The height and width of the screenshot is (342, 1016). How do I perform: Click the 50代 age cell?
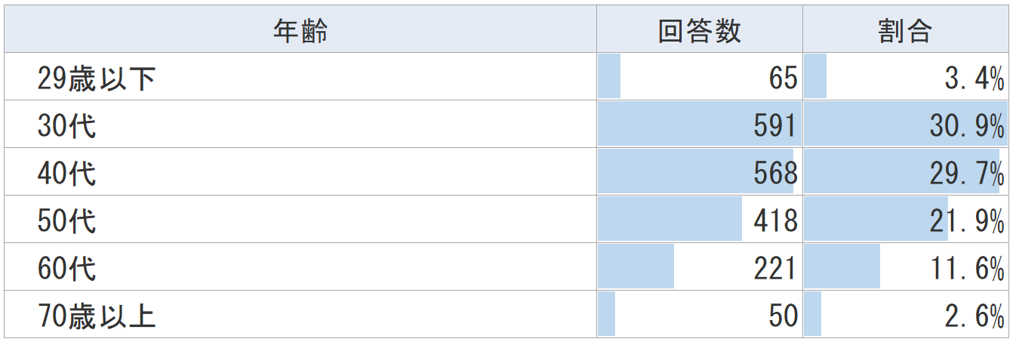(67, 220)
